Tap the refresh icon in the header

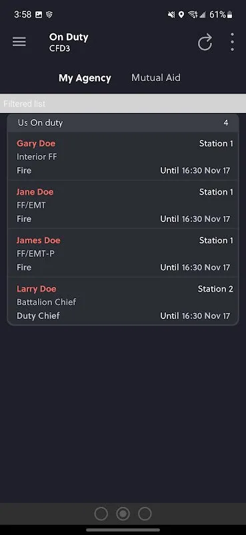coord(205,42)
